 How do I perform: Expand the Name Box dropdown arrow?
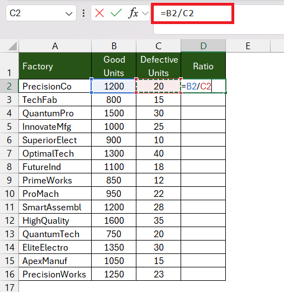coord(69,13)
